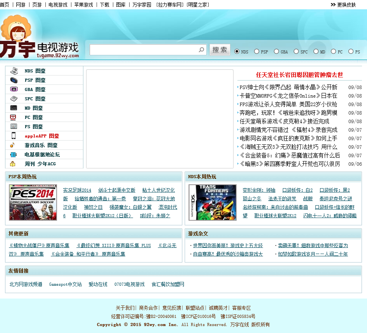The height and width of the screenshot is (333, 367).
Task: Open article 世界因你而美丽！游戏史上五大经
Action: pos(228,245)
